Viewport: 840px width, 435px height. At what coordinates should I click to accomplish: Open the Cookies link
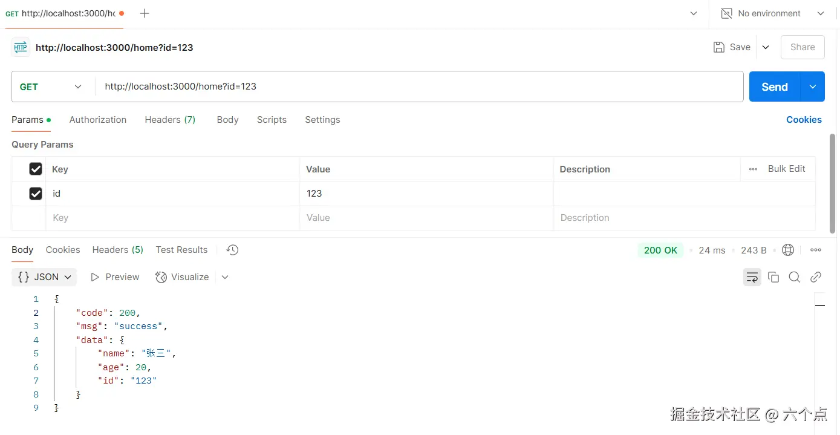click(804, 120)
